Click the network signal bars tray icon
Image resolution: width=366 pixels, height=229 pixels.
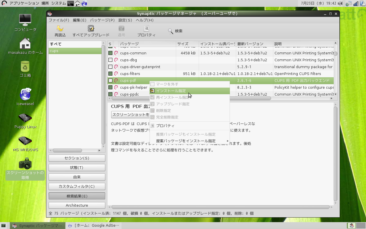[x=356, y=3]
